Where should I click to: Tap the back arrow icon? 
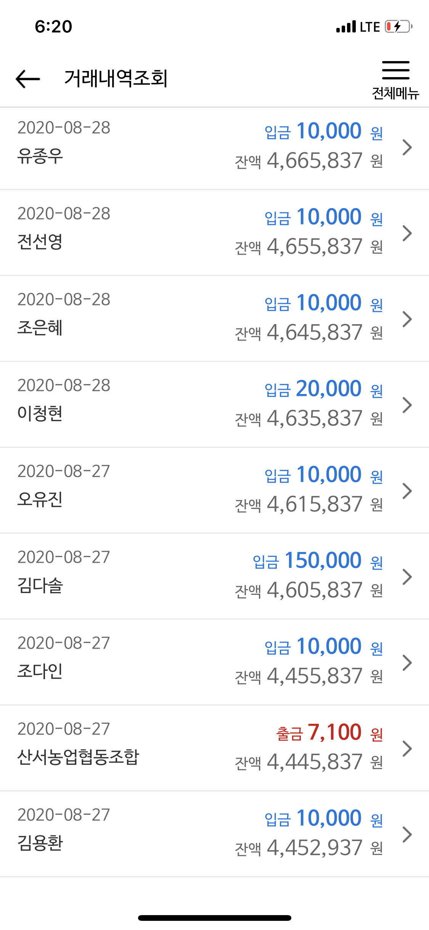tap(28, 79)
